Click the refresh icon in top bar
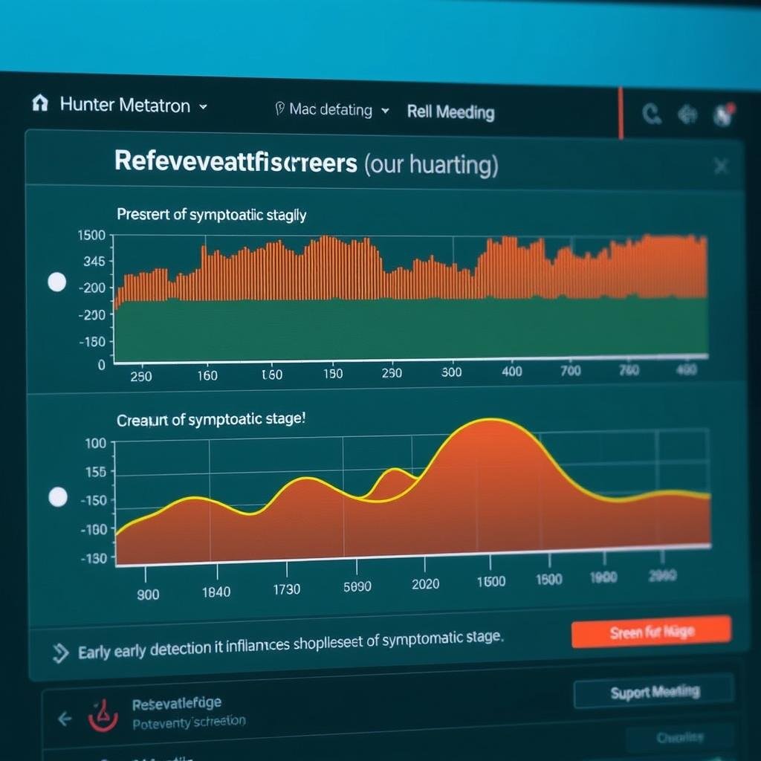Viewport: 761px width, 761px height. coord(651,114)
